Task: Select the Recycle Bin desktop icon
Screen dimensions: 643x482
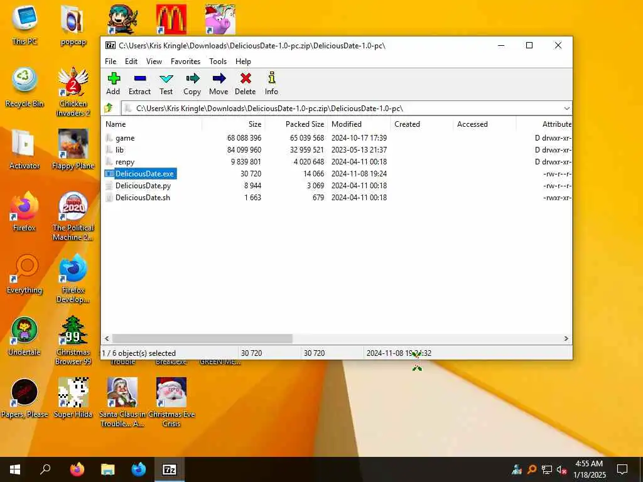Action: click(24, 87)
